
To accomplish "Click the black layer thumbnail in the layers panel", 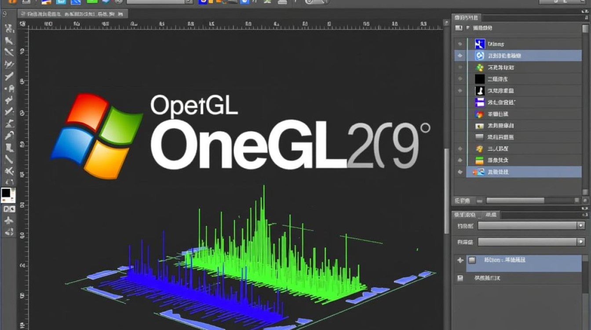I will coord(479,78).
